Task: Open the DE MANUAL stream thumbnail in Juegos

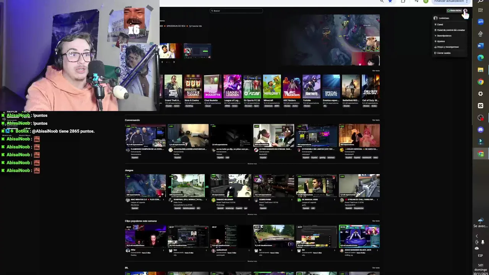Action: point(316,186)
